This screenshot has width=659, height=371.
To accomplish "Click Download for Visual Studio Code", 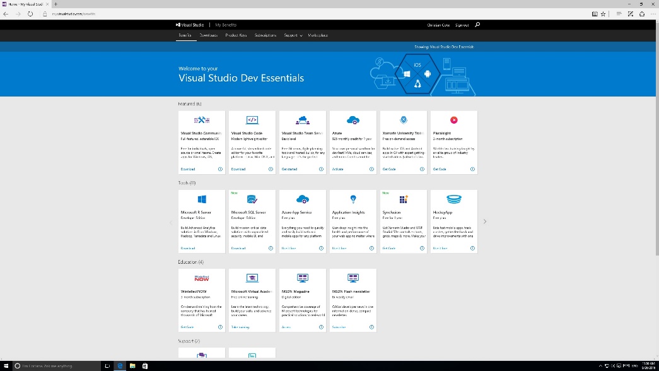I will (x=238, y=169).
